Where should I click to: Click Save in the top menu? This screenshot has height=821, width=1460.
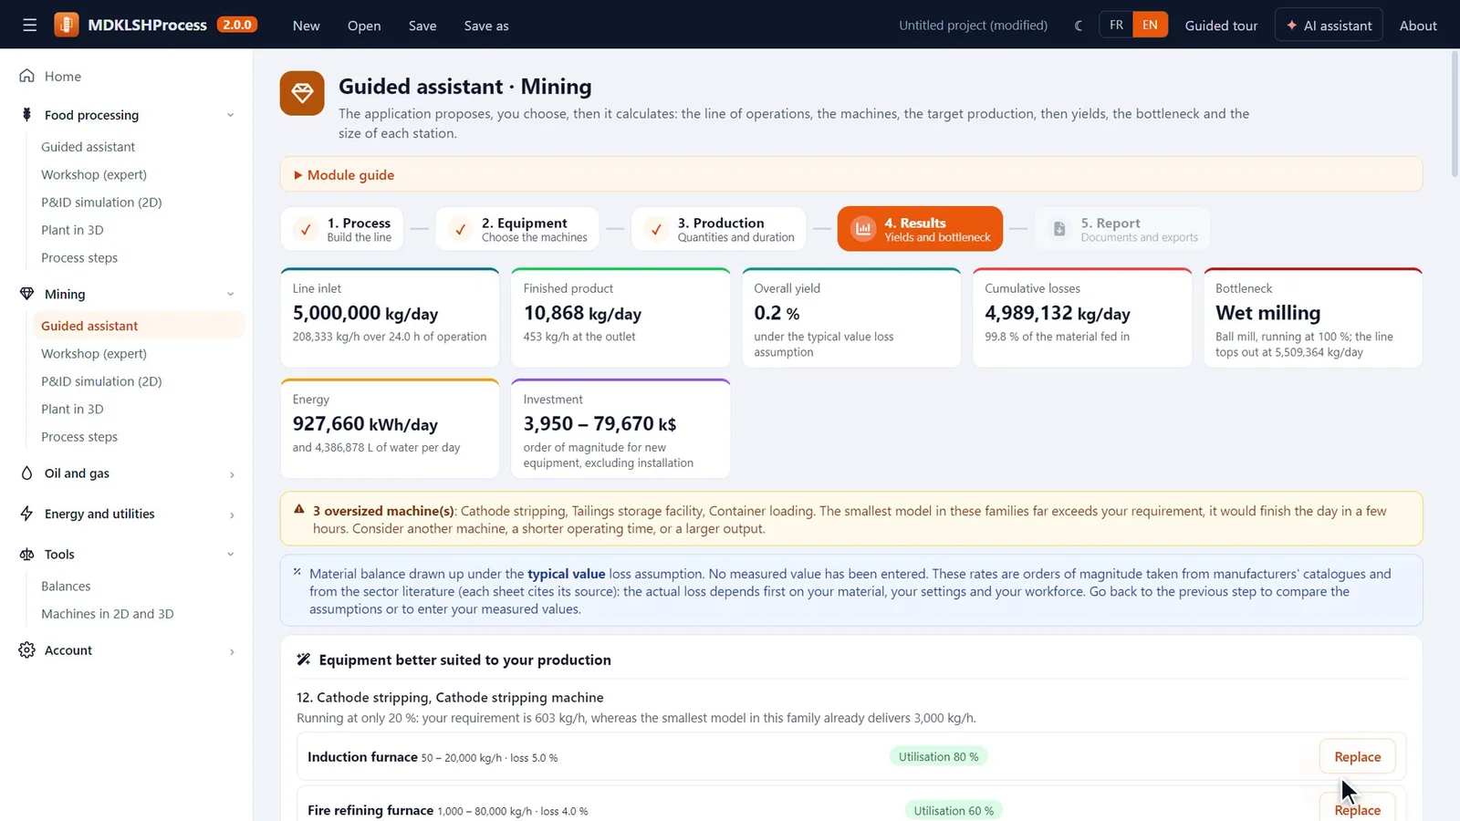(422, 26)
